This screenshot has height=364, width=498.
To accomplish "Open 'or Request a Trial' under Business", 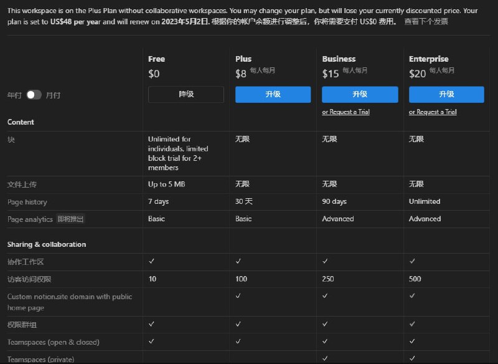I will click(x=346, y=112).
